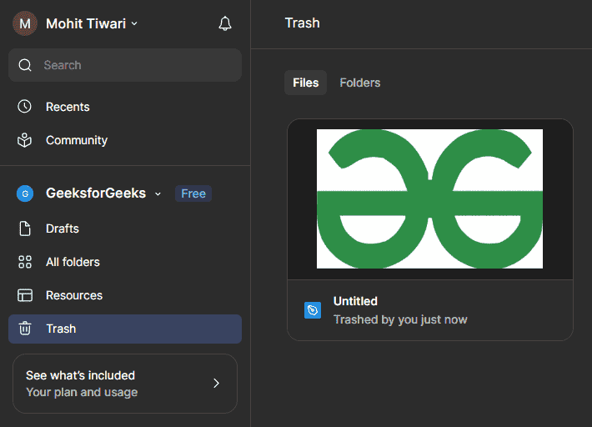
Task: Select the Trash sidebar label
Action: [x=61, y=329]
